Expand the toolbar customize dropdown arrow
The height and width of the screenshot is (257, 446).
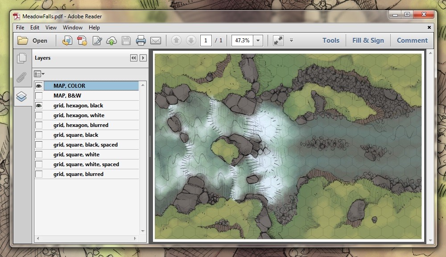pos(291,41)
